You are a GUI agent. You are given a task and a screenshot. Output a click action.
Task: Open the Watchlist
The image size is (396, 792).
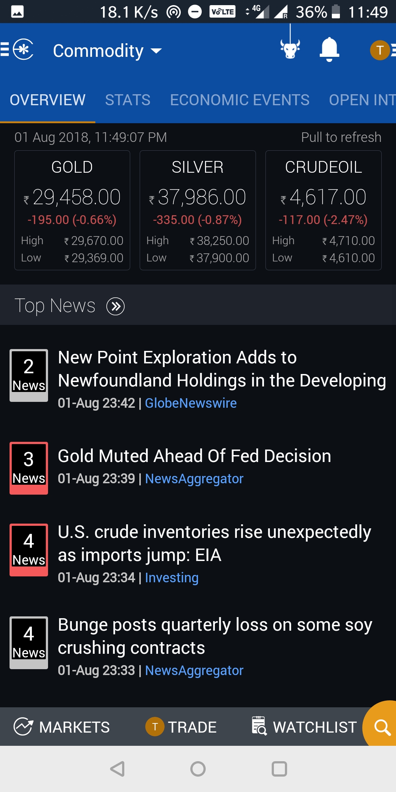coord(304,727)
